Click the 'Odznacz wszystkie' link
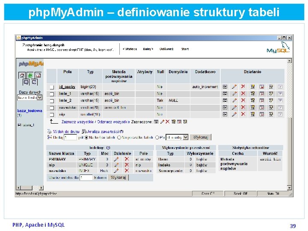 point(113,122)
